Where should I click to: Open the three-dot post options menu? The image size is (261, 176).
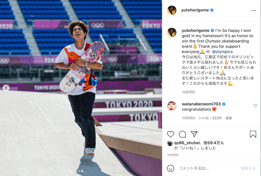[x=254, y=10]
